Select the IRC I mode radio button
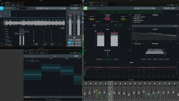This screenshot has height=101, width=179. coord(5,32)
